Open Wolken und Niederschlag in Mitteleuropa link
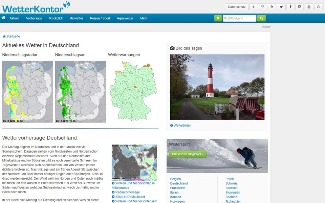 pyautogui.click(x=133, y=185)
